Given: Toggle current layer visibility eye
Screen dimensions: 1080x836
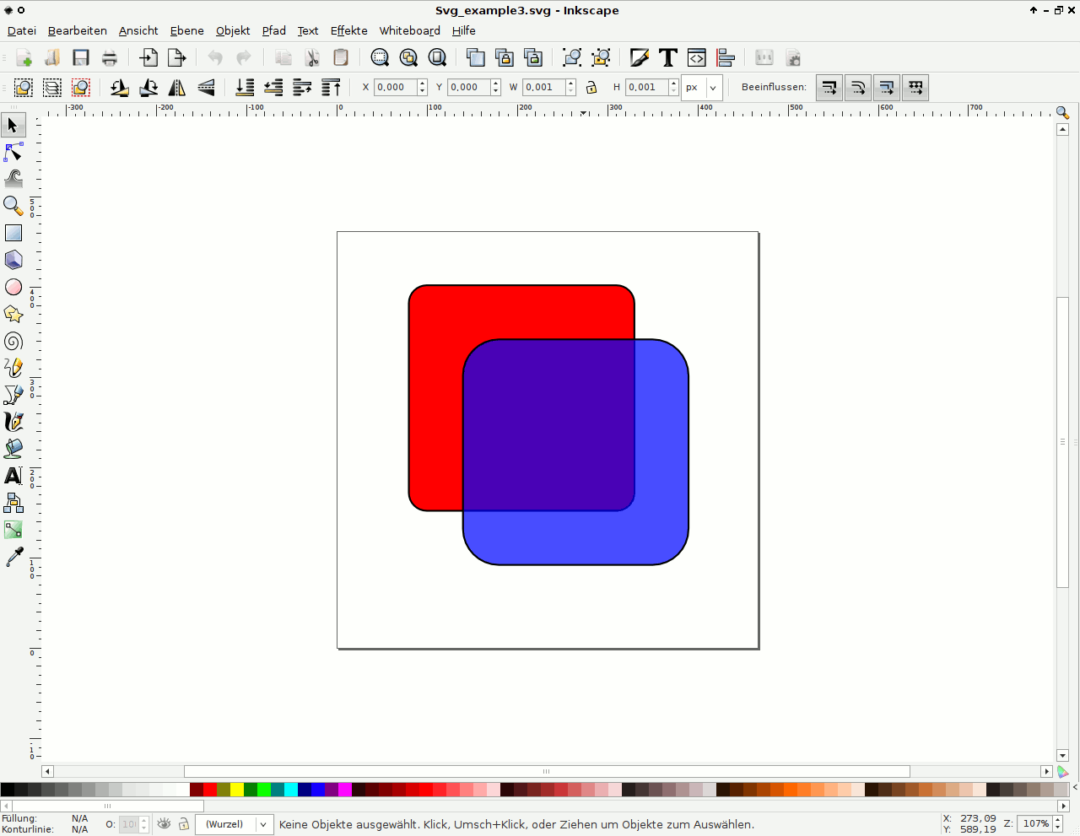Looking at the screenshot, I should point(165,824).
